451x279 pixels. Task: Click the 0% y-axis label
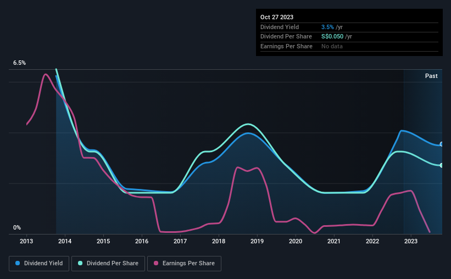pyautogui.click(x=17, y=227)
